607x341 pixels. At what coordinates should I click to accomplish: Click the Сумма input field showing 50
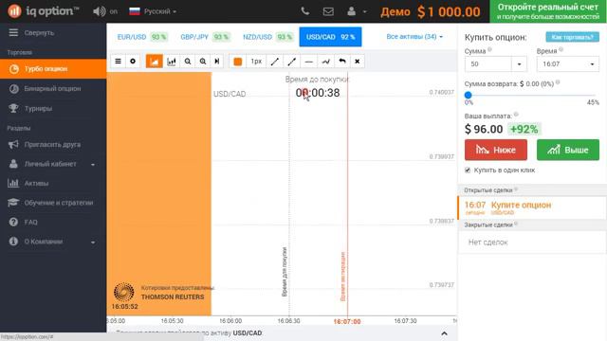coord(487,63)
